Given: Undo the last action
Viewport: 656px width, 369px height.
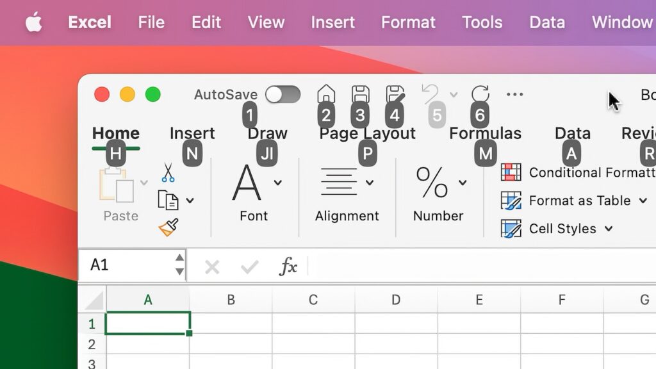Looking at the screenshot, I should 429,94.
